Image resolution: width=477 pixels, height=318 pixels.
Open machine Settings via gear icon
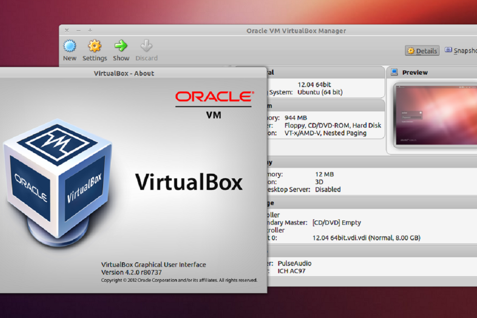(x=95, y=46)
